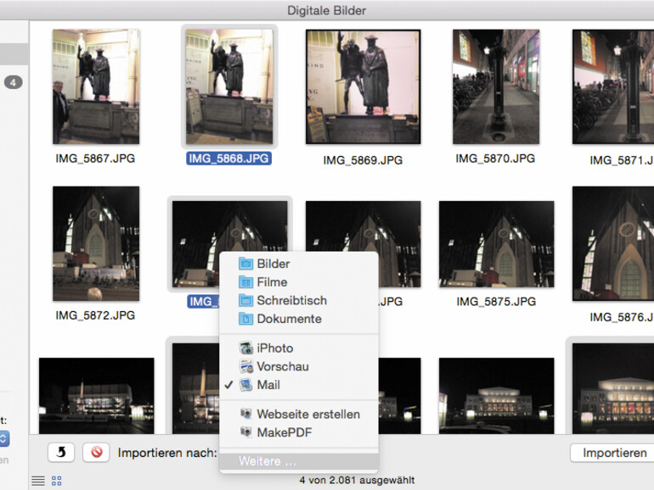Open the Weitere … menu option
The image size is (654, 490).
tap(299, 461)
